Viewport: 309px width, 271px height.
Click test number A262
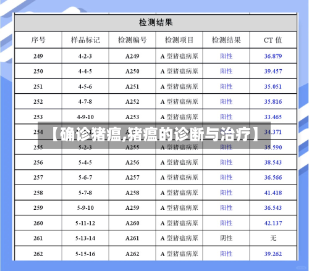pos(132,254)
